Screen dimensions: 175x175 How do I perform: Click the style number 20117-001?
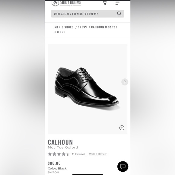click(53, 172)
